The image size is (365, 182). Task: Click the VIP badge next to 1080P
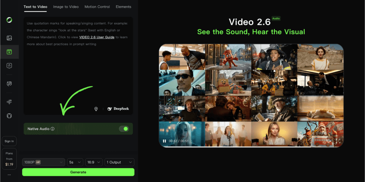[x=38, y=162]
